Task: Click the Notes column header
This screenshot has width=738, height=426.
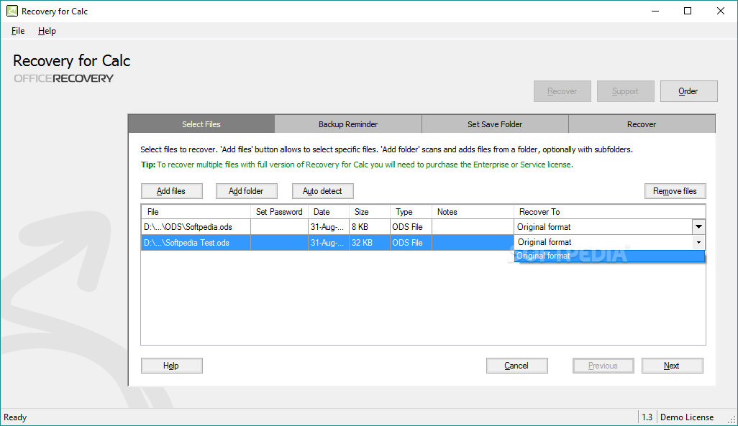Action: coord(473,212)
